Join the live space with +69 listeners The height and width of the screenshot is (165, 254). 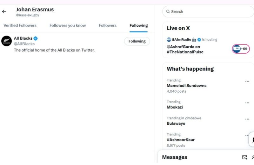tap(241, 49)
